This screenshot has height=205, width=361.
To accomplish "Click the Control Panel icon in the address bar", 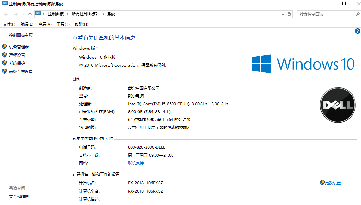I will [38, 14].
